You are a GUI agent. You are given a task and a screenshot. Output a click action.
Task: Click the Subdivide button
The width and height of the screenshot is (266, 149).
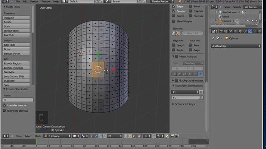(x=16, y=72)
